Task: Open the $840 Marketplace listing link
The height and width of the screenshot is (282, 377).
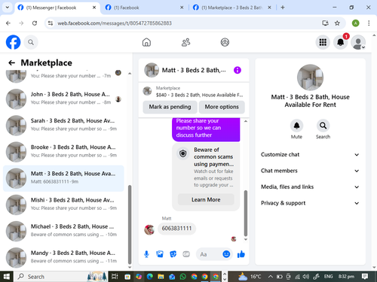Action: tap(193, 92)
